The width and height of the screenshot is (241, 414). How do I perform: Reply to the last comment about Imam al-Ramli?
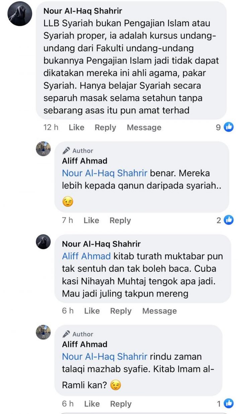pos(120,404)
